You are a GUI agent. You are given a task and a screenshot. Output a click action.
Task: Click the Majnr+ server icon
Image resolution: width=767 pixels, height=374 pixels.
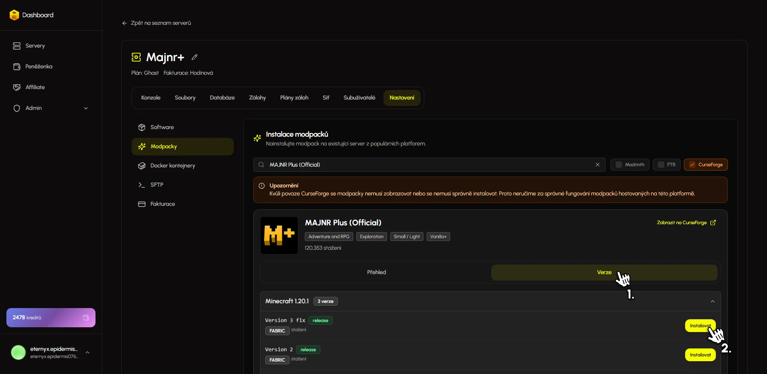[136, 57]
